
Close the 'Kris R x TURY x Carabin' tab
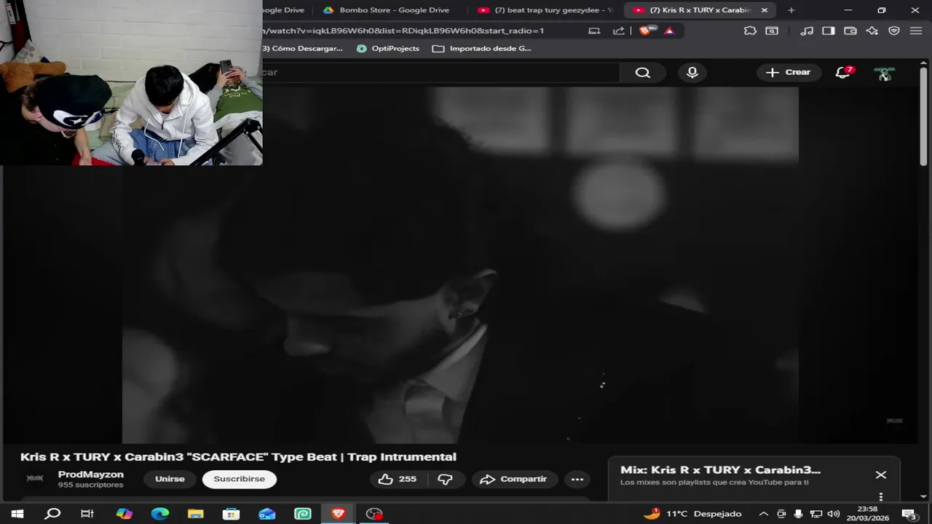(764, 10)
